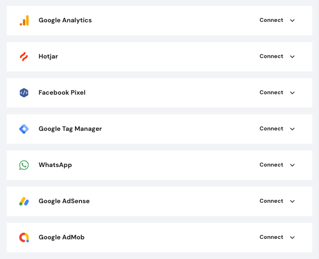Click the Google Tag Manager diamond icon
The height and width of the screenshot is (259, 319).
(24, 129)
